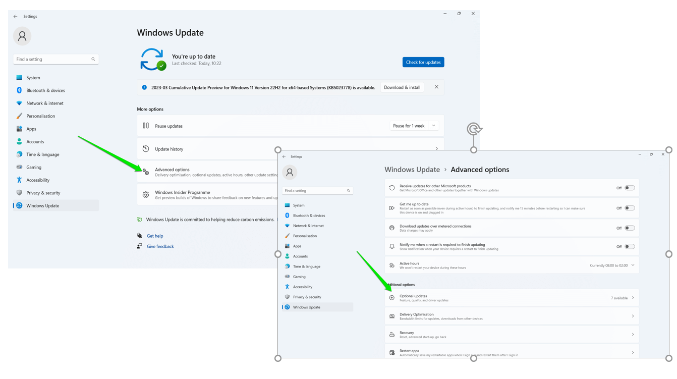Open the Get help link
The image size is (677, 379).
155,236
